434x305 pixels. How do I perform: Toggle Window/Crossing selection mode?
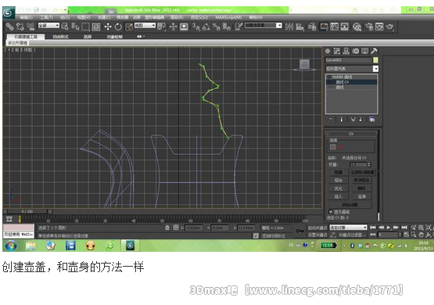coord(95,27)
